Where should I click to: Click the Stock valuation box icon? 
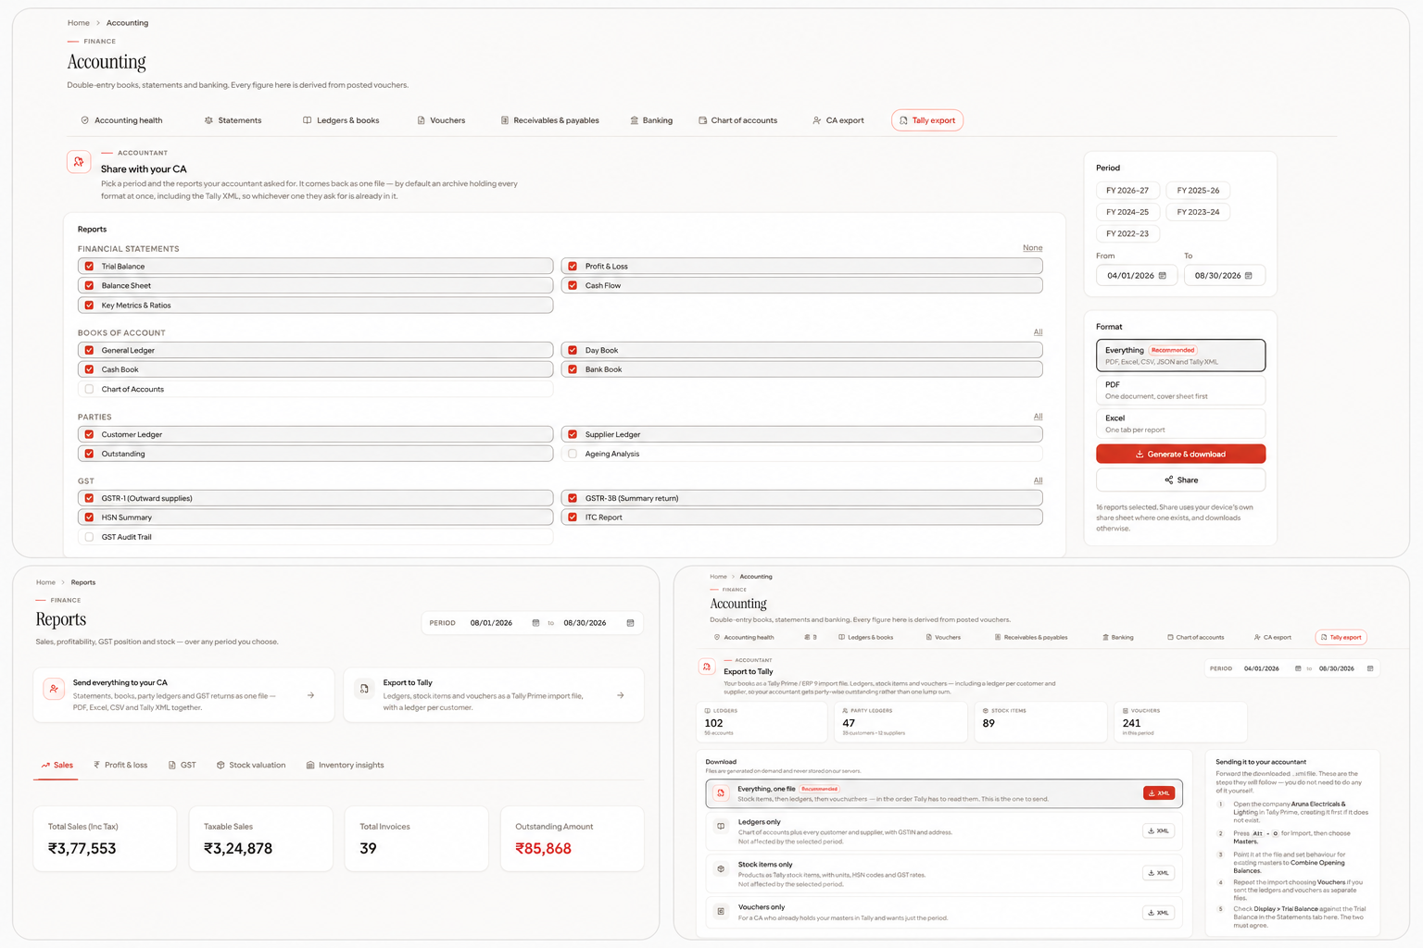[220, 766]
